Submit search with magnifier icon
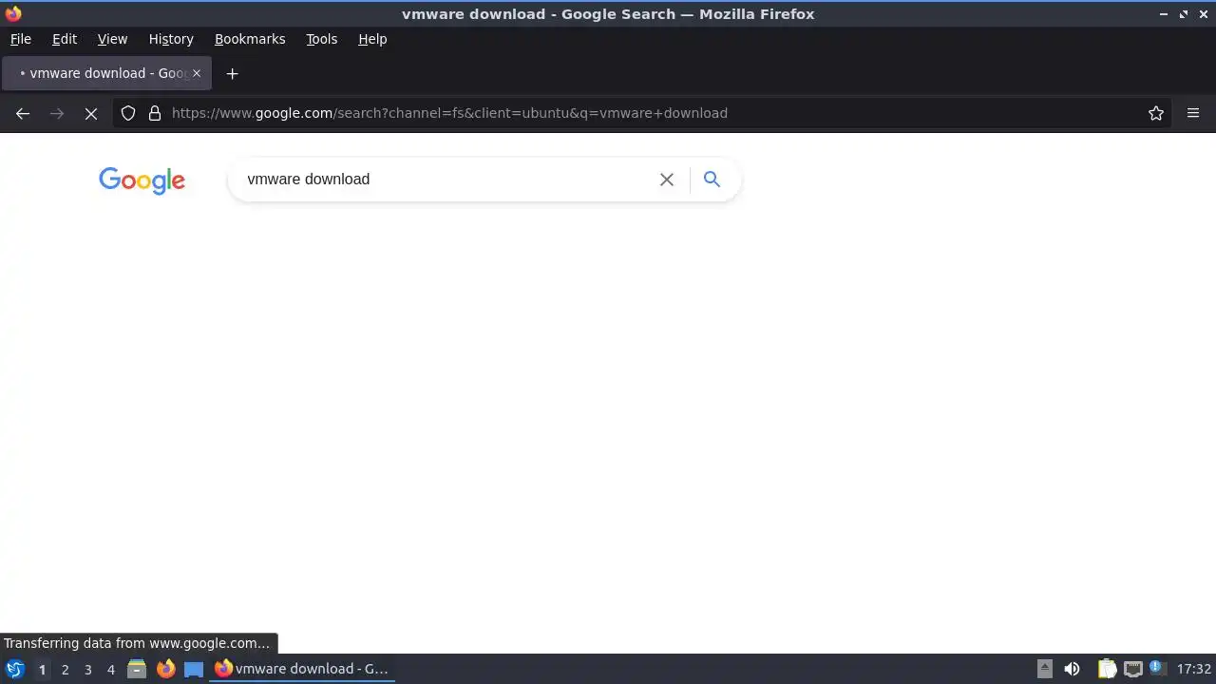Image resolution: width=1216 pixels, height=684 pixels. (712, 179)
